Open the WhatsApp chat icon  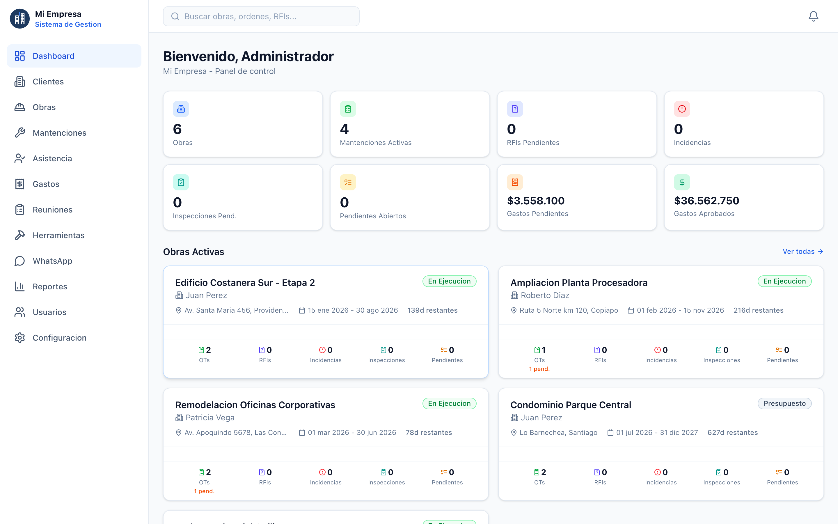[20, 261]
